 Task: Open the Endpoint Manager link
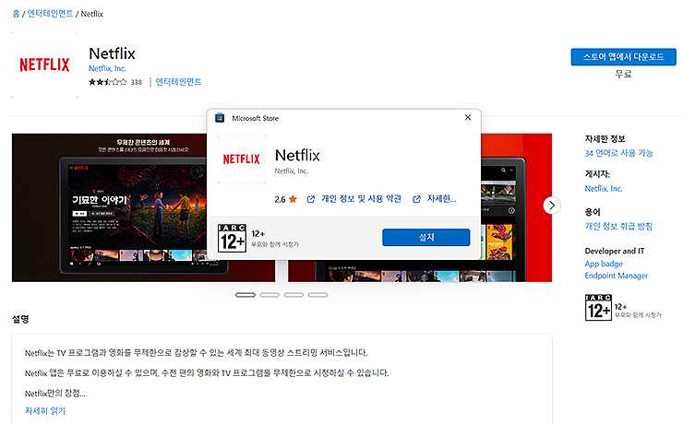click(x=616, y=276)
